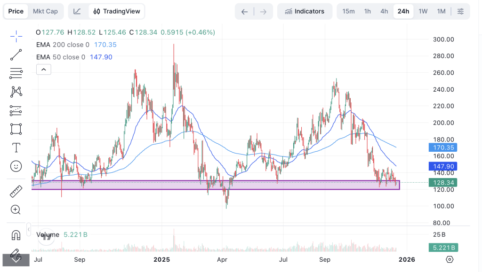Viewport: 482px width, 272px height.
Task: Click the undo back arrow
Action: pos(244,12)
